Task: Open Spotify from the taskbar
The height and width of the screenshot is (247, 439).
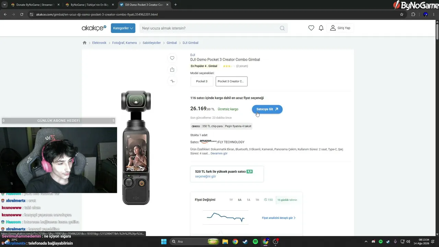Action: [255, 242]
